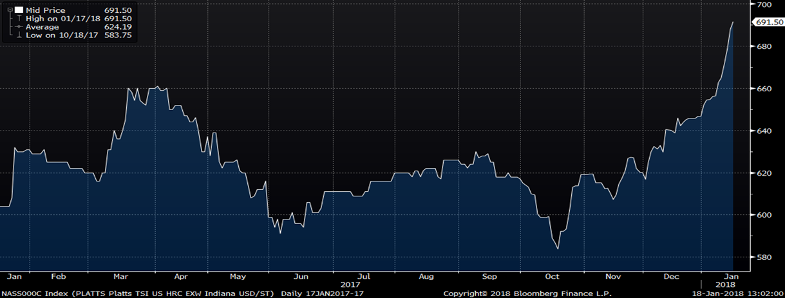Click the Low marker icon in legend
Viewport: 785px width, 298px height.
click(x=19, y=35)
